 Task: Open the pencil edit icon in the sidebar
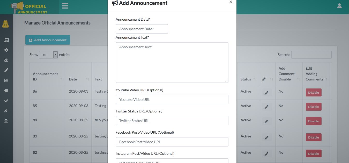pyautogui.click(x=6, y=70)
